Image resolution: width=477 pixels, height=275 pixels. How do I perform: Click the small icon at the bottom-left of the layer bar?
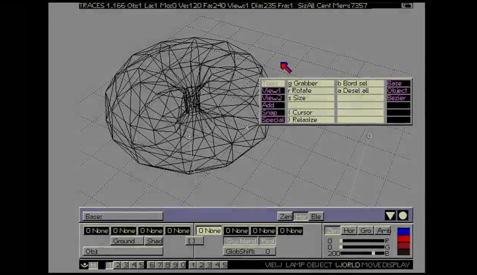(x=84, y=265)
